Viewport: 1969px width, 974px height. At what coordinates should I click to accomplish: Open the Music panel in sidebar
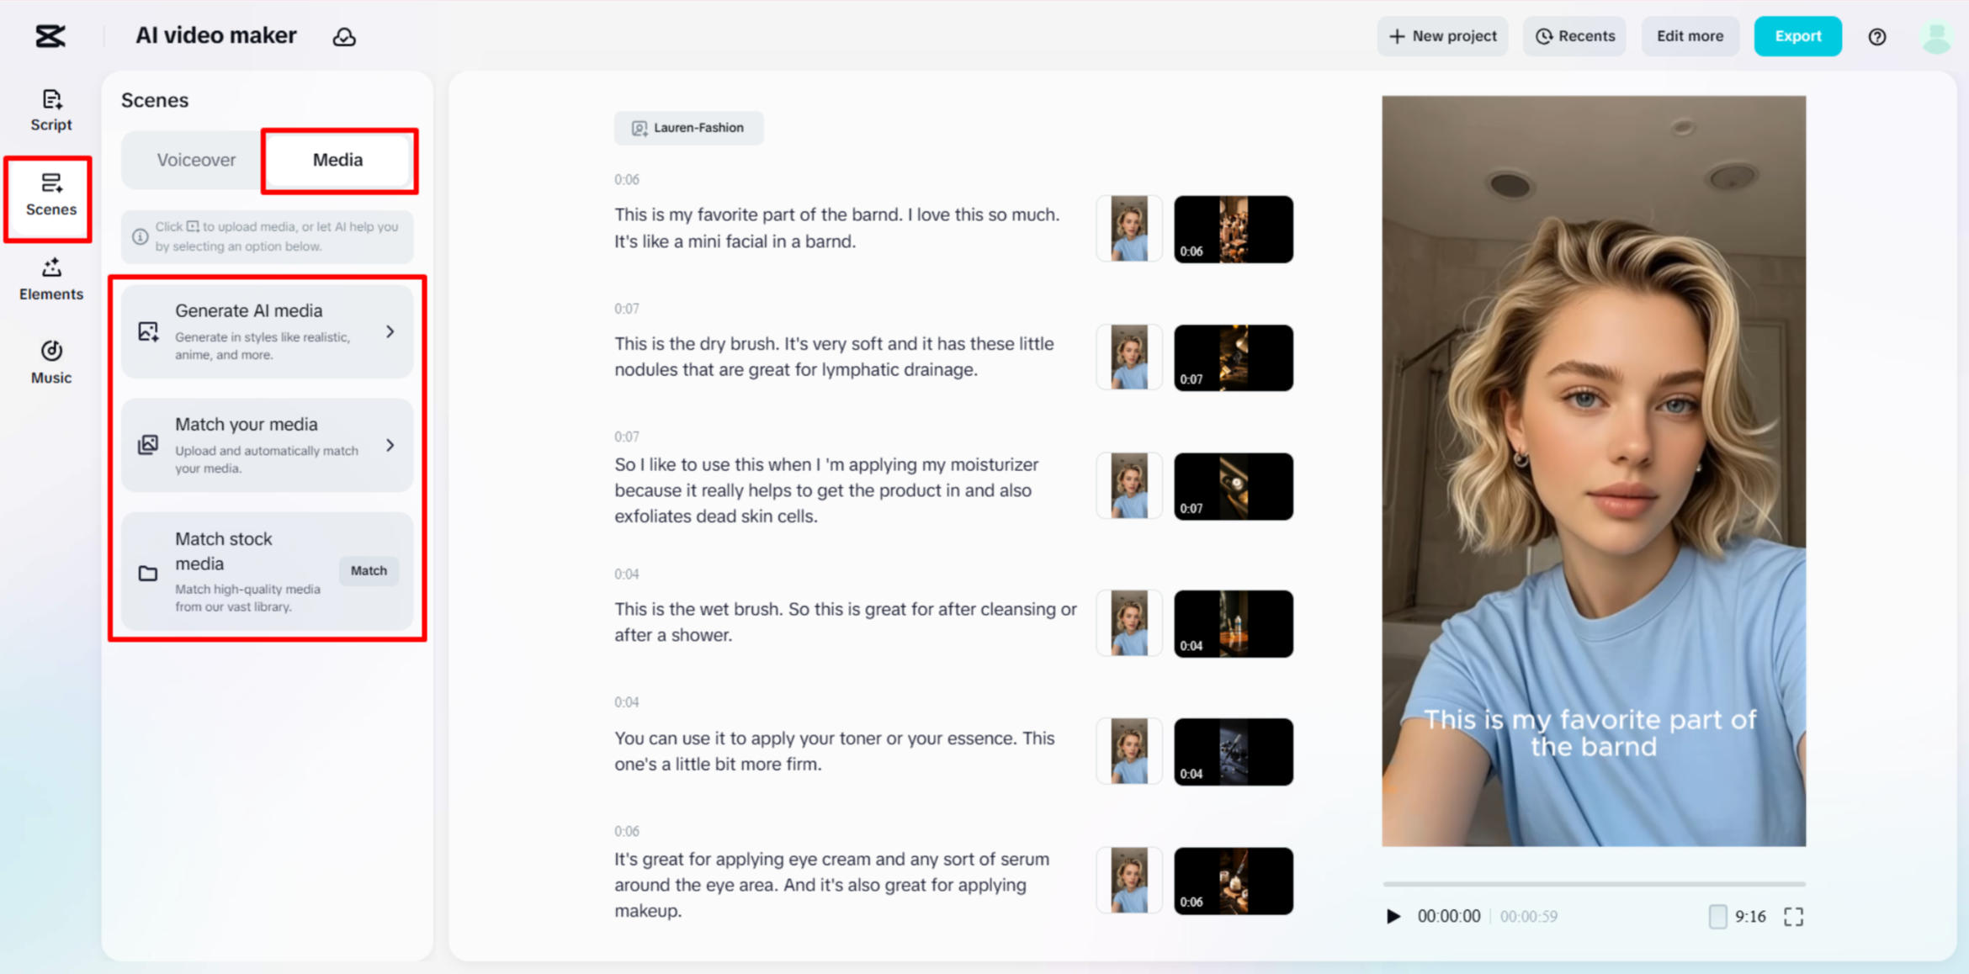[50, 363]
